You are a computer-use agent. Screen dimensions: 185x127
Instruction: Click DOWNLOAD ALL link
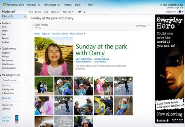pos(102,59)
